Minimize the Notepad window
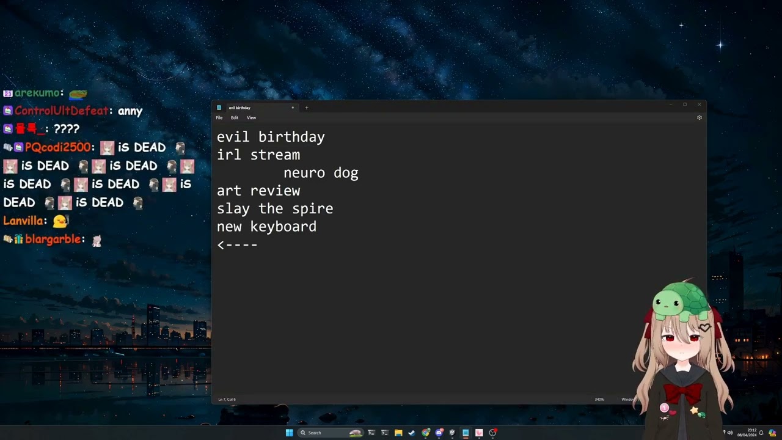The width and height of the screenshot is (782, 440). pos(670,105)
